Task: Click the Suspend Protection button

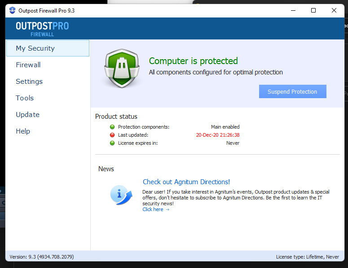Action: coord(292,91)
